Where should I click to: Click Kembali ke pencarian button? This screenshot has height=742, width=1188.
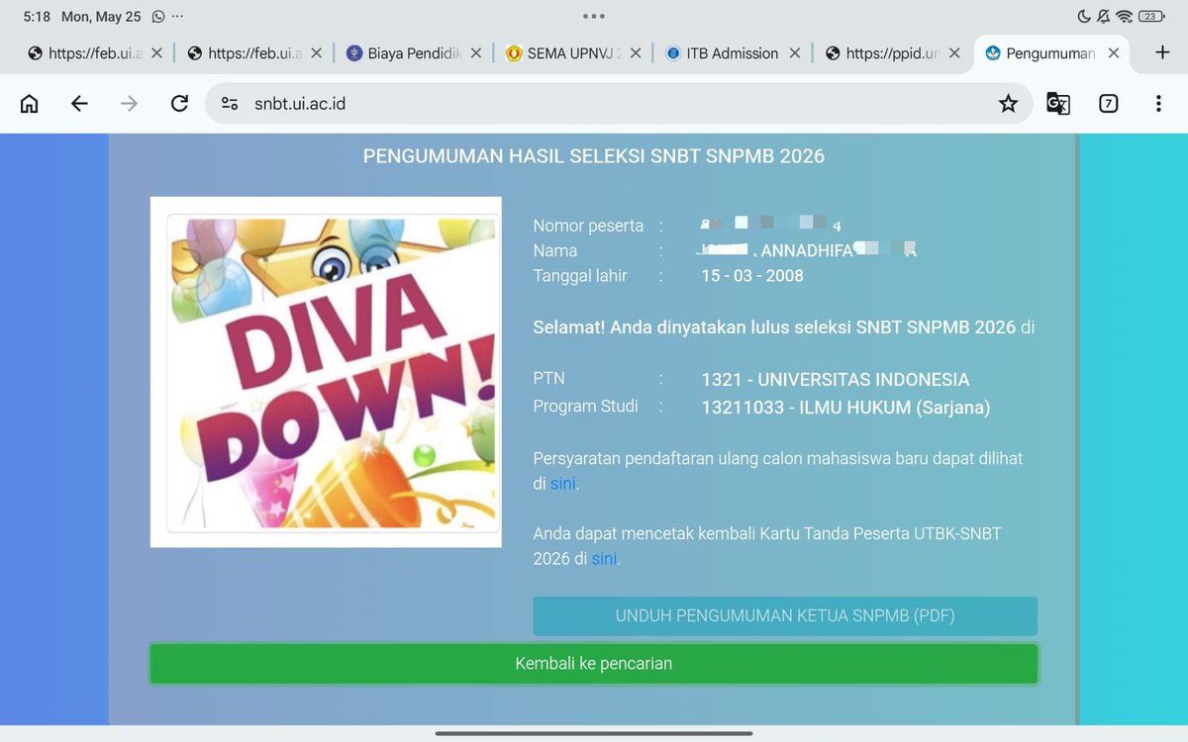(594, 664)
